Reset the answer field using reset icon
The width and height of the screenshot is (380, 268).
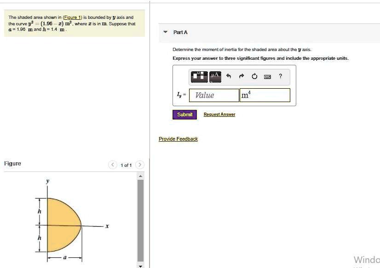click(x=254, y=76)
